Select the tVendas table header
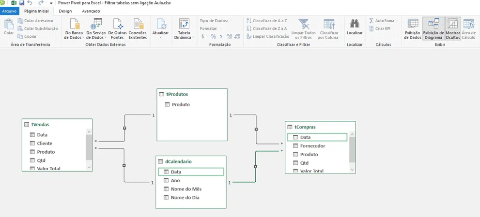 click(x=57, y=124)
